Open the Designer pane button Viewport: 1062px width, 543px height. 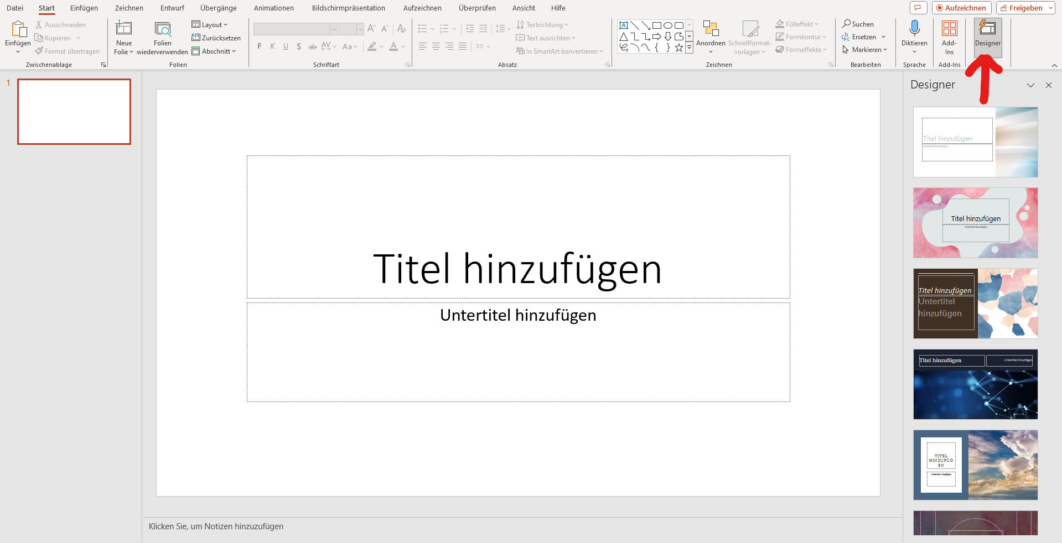coord(987,37)
